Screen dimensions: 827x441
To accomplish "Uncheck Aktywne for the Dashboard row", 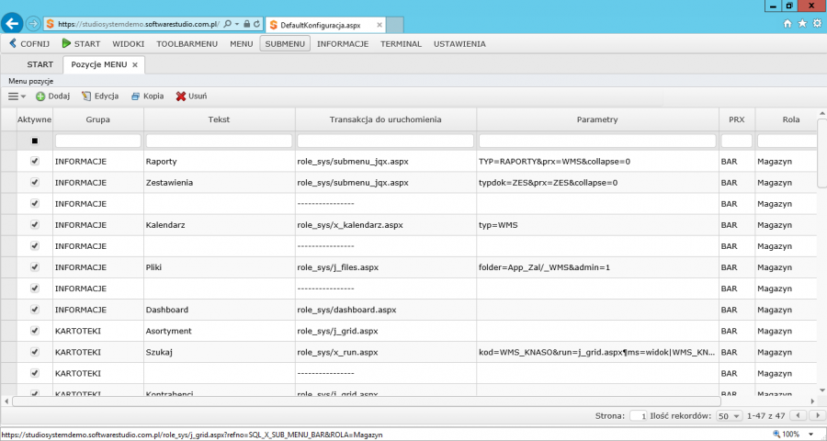I will tap(35, 309).
